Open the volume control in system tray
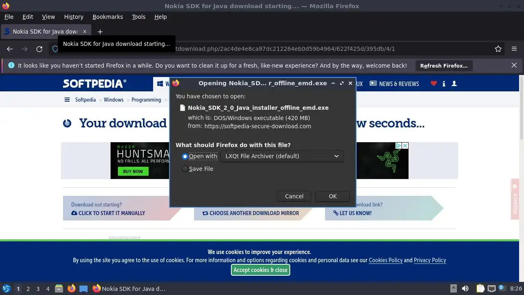Viewport: 524px width, 295px height. 465,289
